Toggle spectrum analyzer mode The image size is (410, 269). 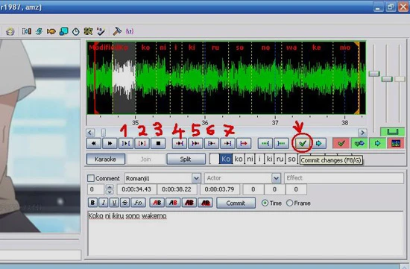pos(396,143)
